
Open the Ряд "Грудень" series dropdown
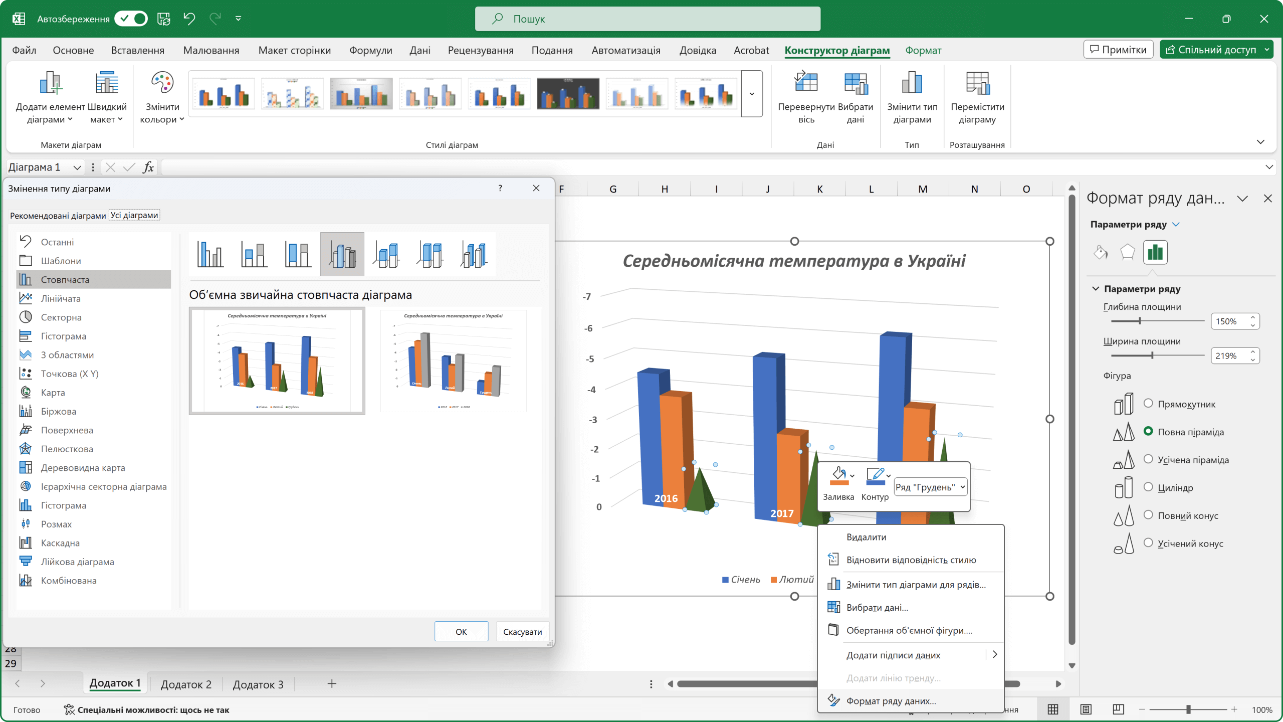coord(931,487)
